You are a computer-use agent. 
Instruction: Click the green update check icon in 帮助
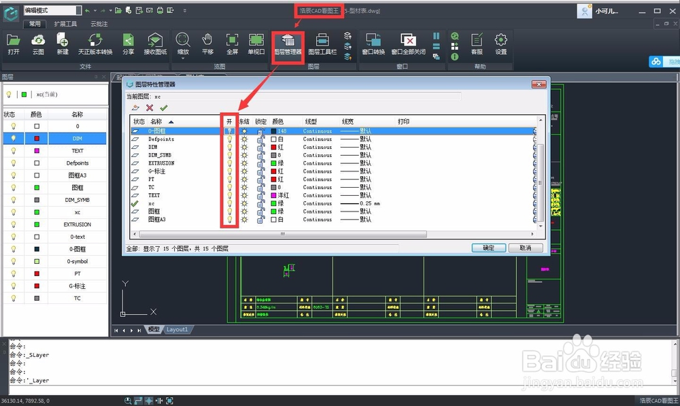[454, 36]
